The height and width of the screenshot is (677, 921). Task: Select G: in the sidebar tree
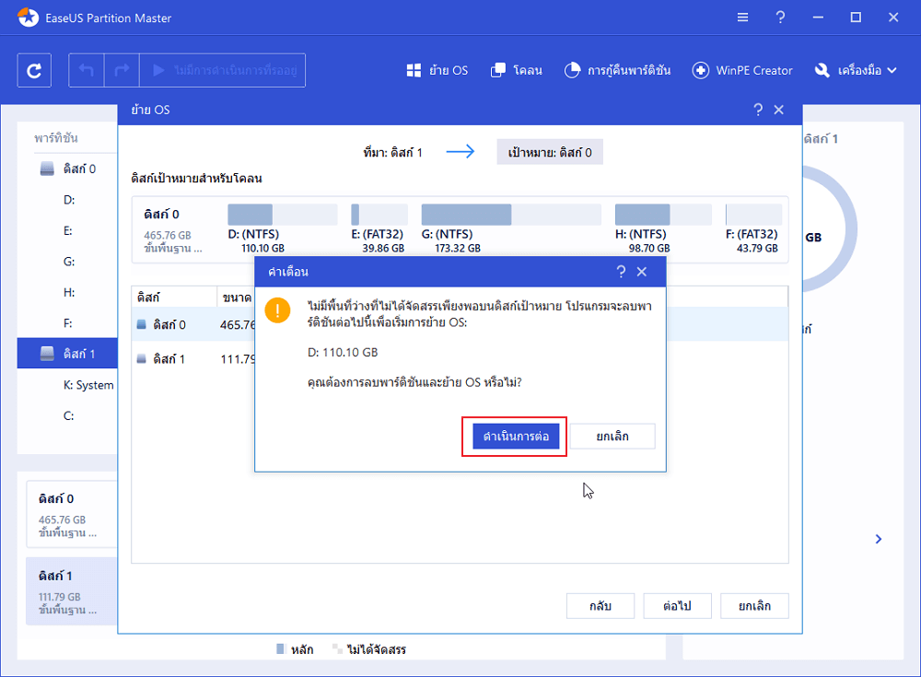[69, 262]
